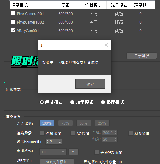Pick the 75% photon ratio

click(65, 123)
